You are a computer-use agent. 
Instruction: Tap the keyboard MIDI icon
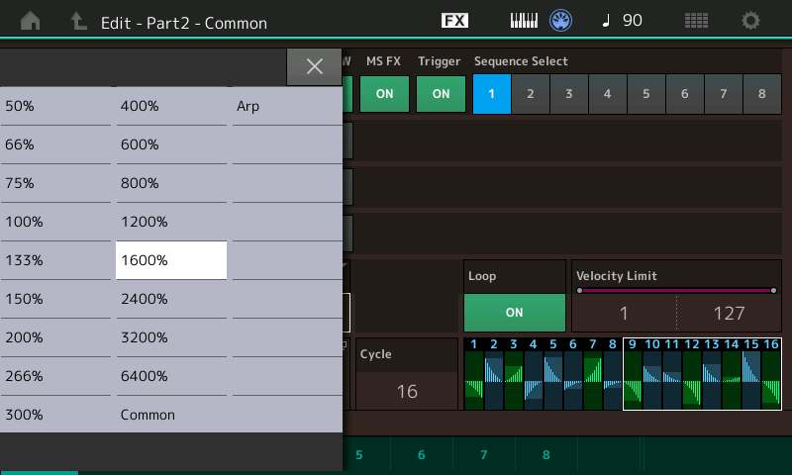pyautogui.click(x=524, y=21)
